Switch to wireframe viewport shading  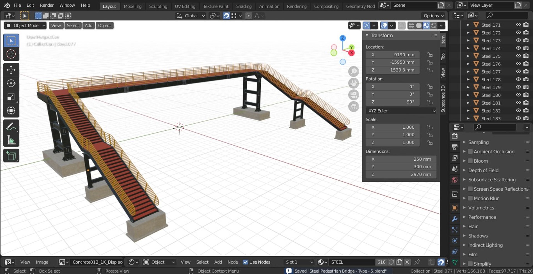pyautogui.click(x=411, y=26)
